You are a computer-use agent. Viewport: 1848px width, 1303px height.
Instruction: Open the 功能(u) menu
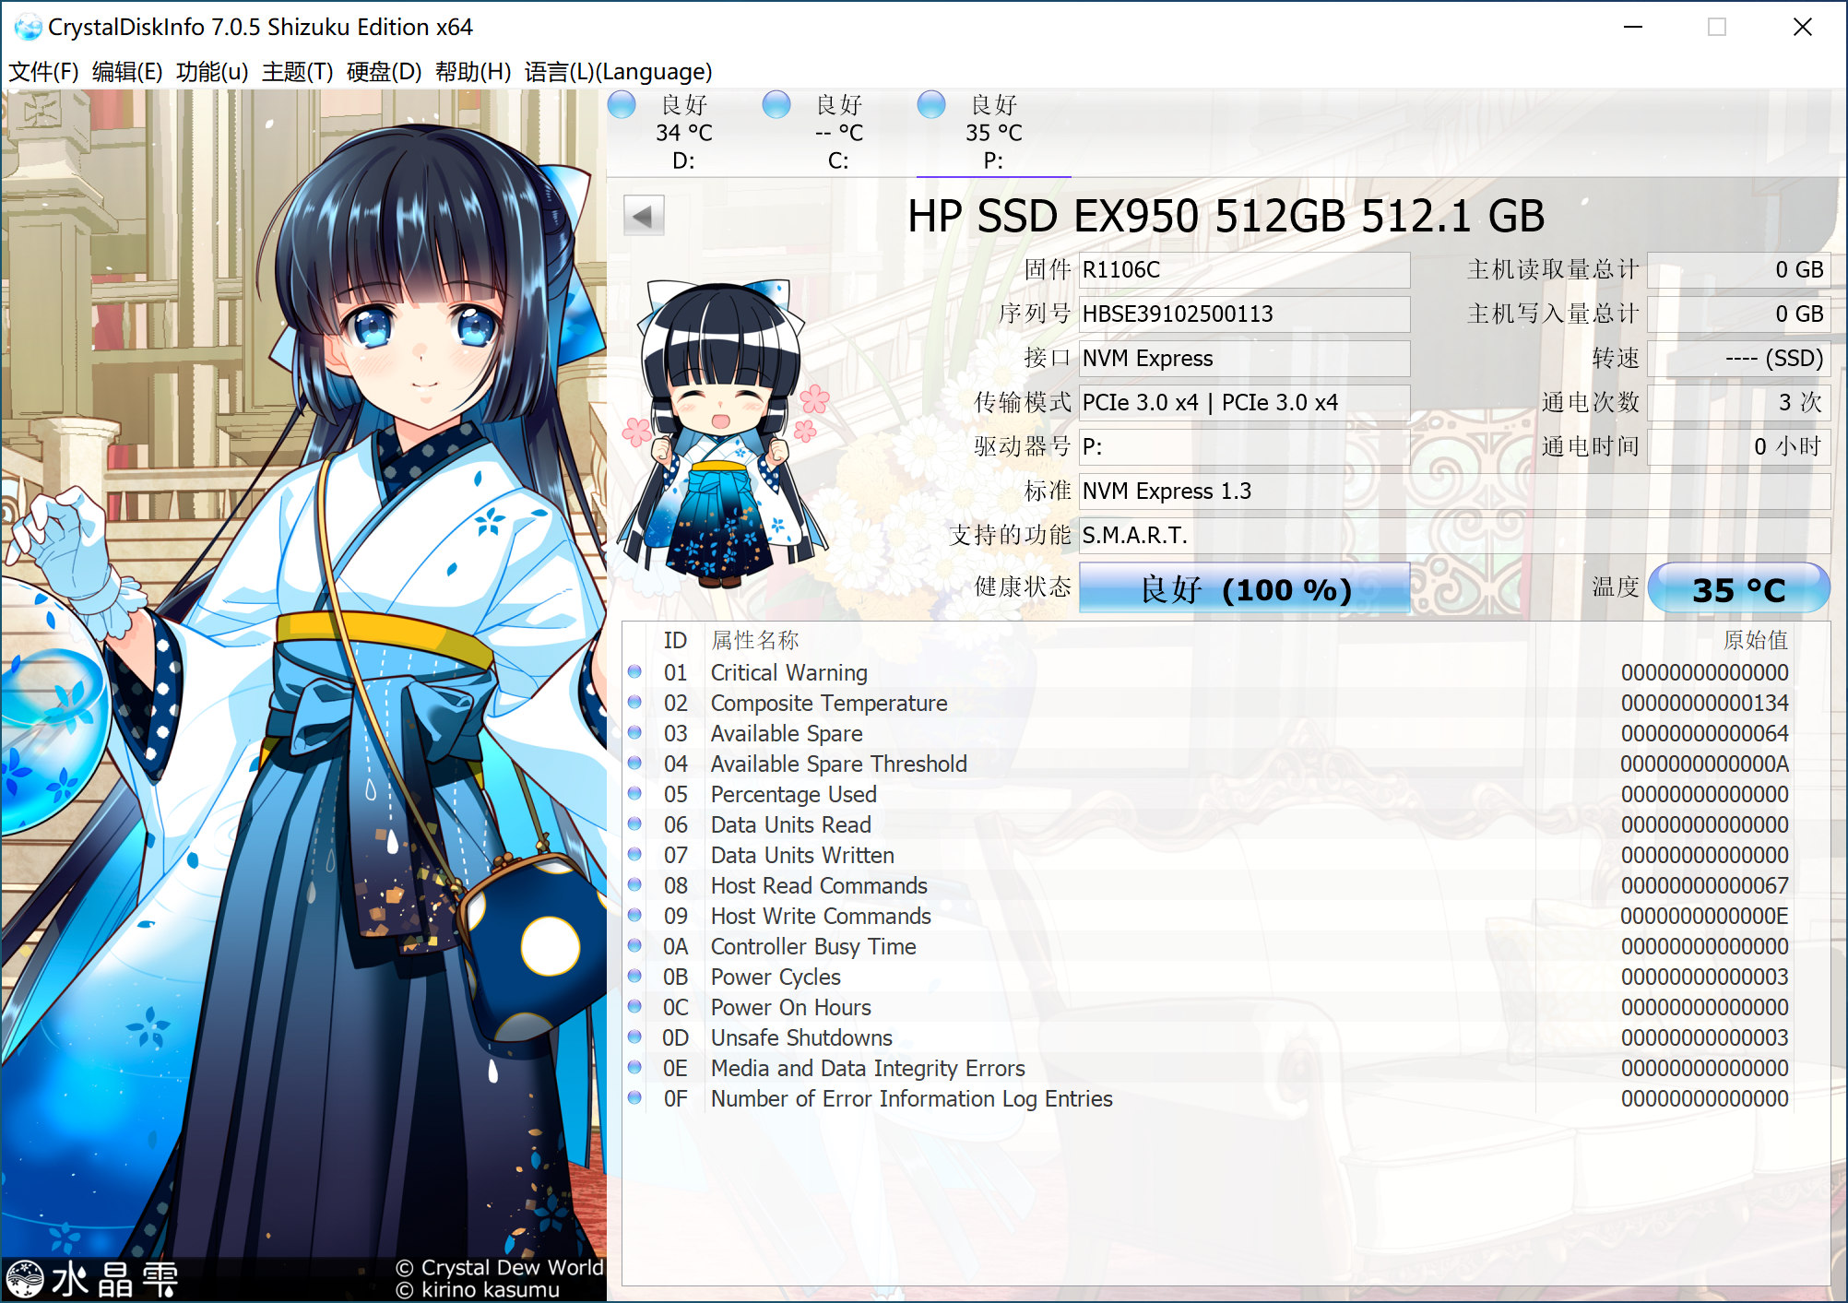(212, 72)
